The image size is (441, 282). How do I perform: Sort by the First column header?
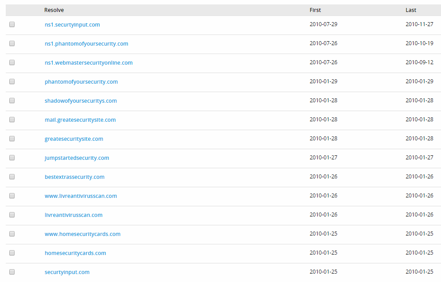coord(315,10)
